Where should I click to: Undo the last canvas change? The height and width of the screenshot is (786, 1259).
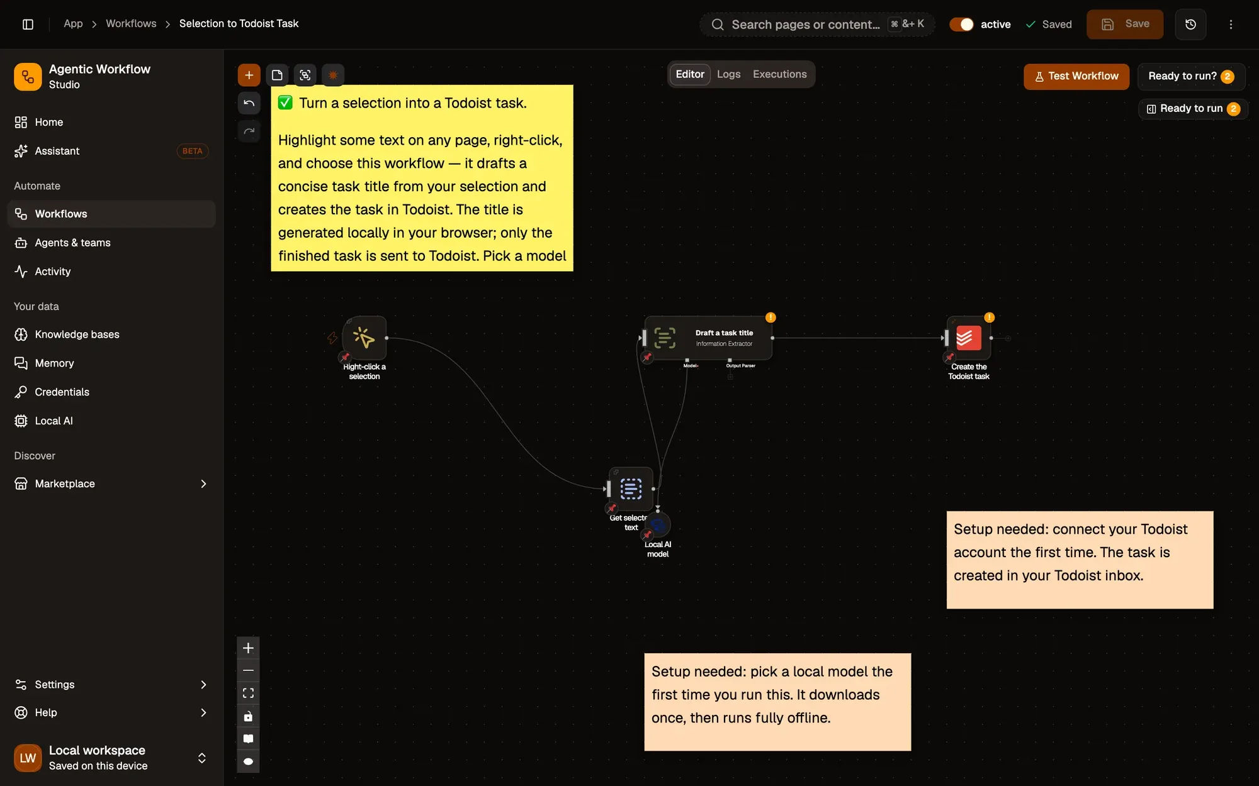click(249, 103)
